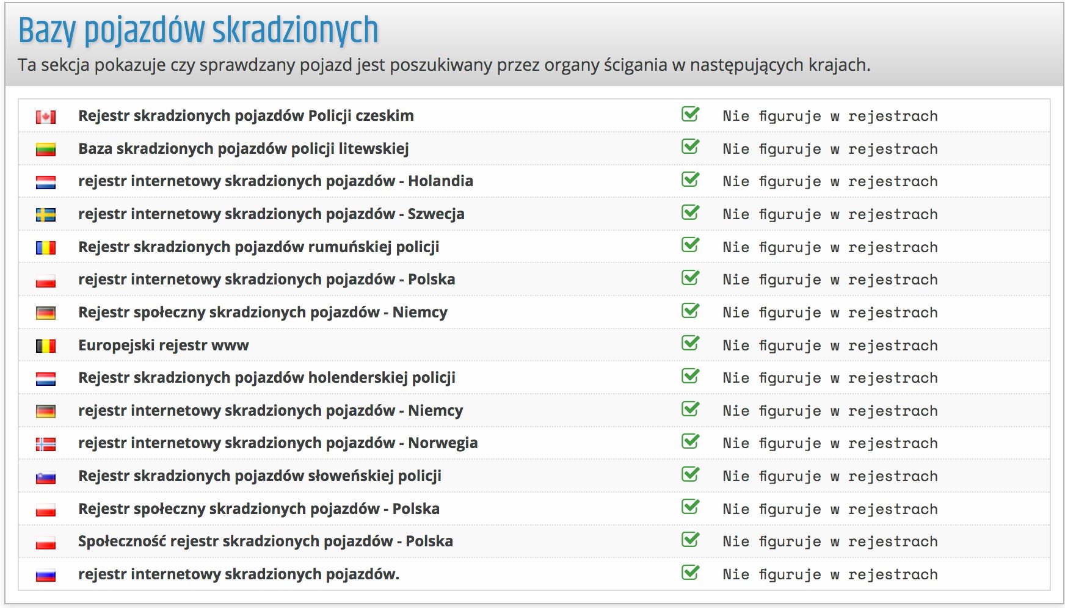Image resolution: width=1065 pixels, height=608 pixels.
Task: Click 'Nie figuruje w rejestrach' in the Holandia row
Action: [x=830, y=181]
